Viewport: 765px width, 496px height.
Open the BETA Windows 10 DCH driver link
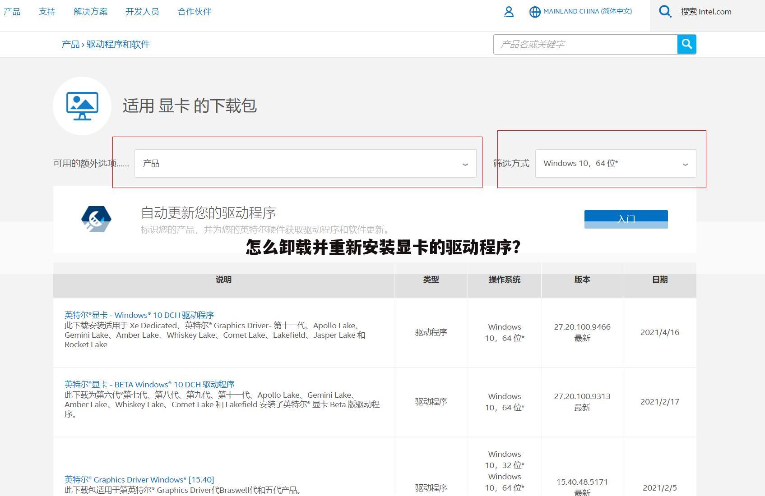[x=149, y=384]
